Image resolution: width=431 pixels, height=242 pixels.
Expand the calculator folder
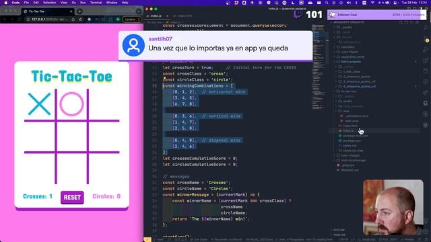coord(347,47)
